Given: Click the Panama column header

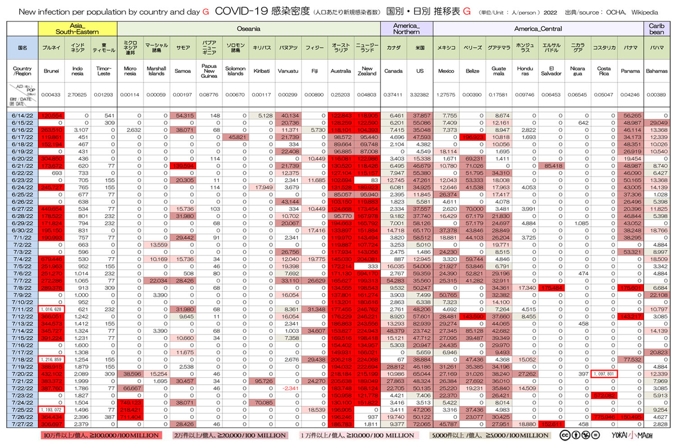Looking at the screenshot, I should [630, 72].
